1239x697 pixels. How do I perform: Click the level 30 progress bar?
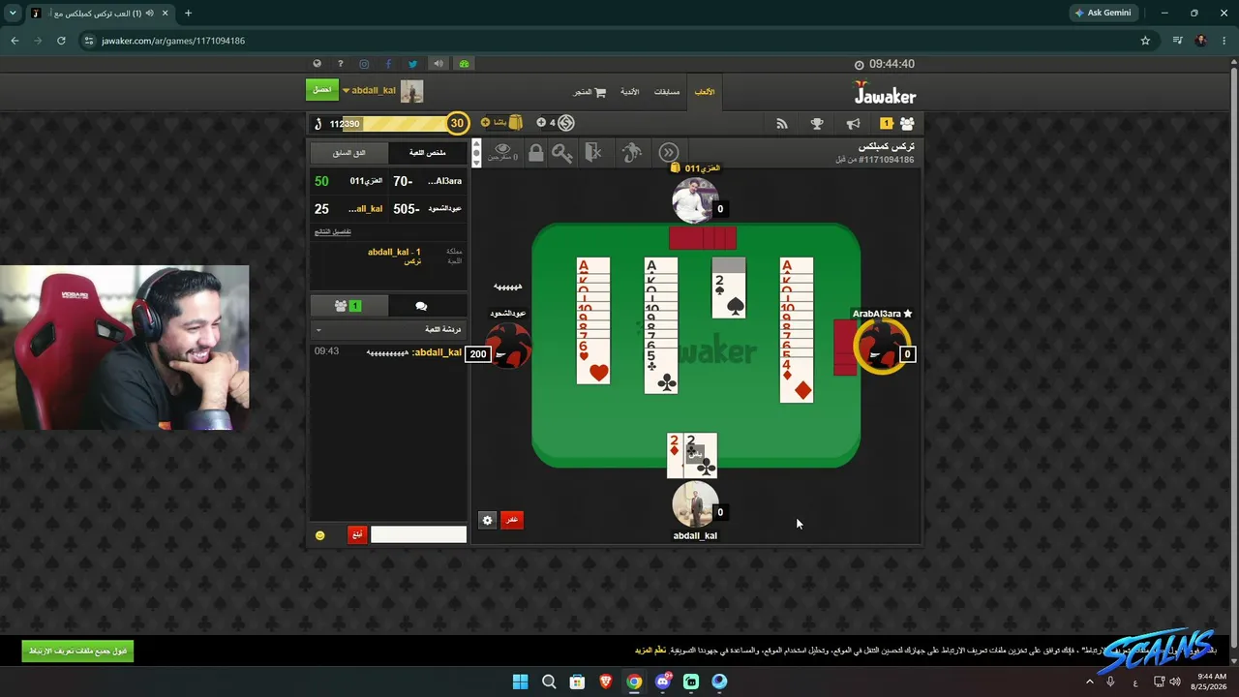(x=390, y=124)
